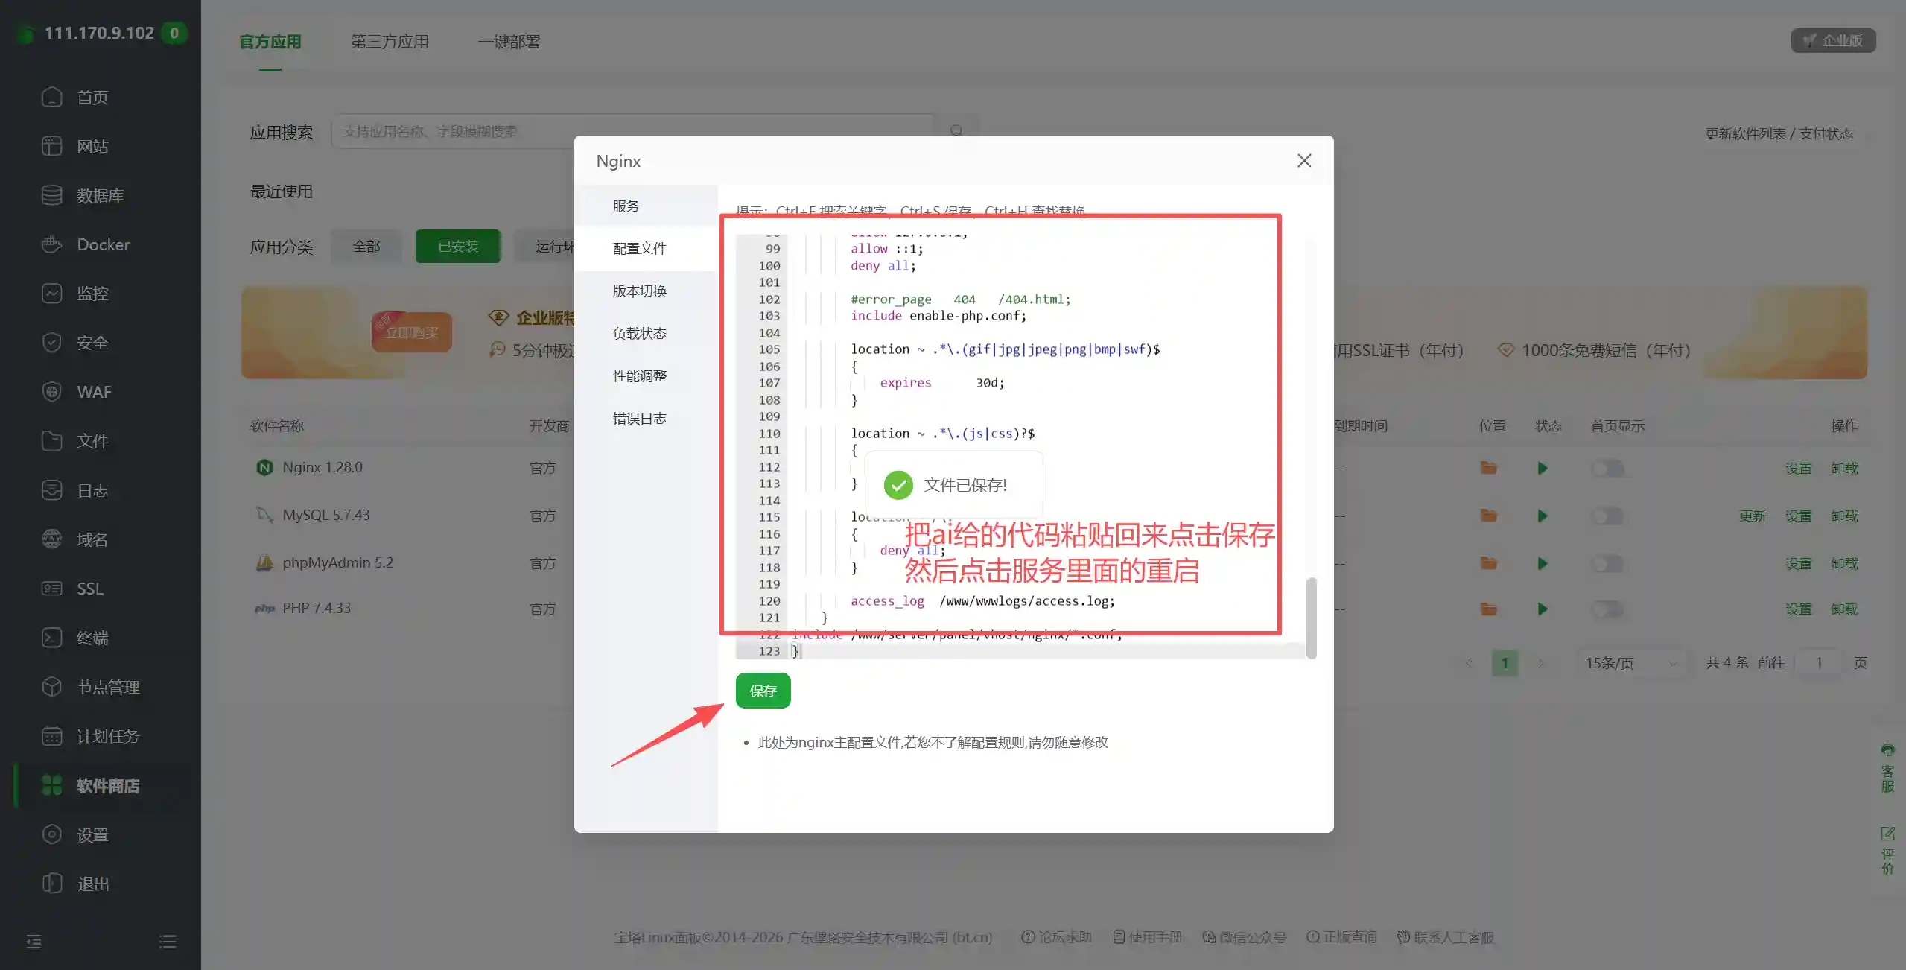Click the play status icon for MySQL 5.7.43
The width and height of the screenshot is (1906, 970).
pyautogui.click(x=1542, y=516)
